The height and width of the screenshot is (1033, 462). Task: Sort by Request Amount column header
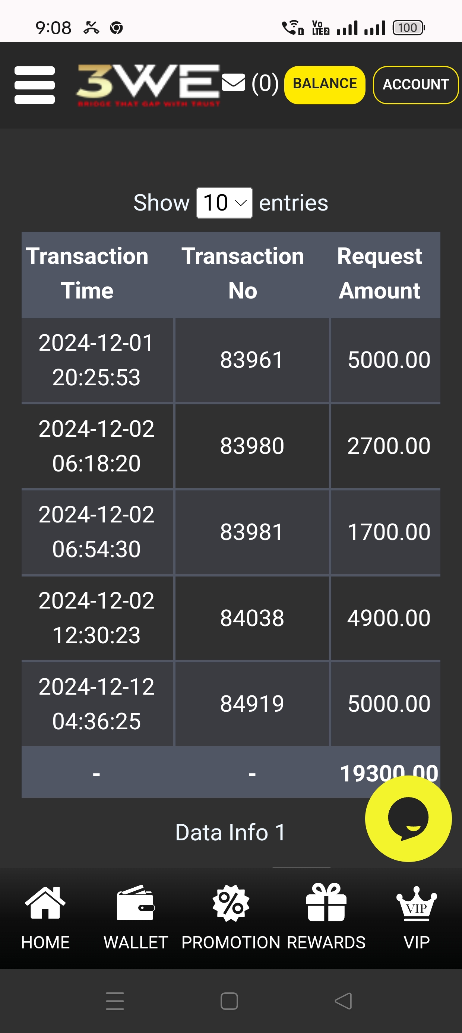pyautogui.click(x=379, y=274)
